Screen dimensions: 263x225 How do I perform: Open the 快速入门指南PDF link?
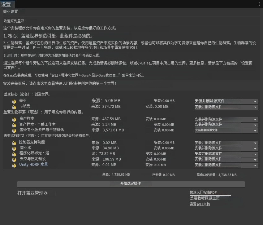coord(203,192)
